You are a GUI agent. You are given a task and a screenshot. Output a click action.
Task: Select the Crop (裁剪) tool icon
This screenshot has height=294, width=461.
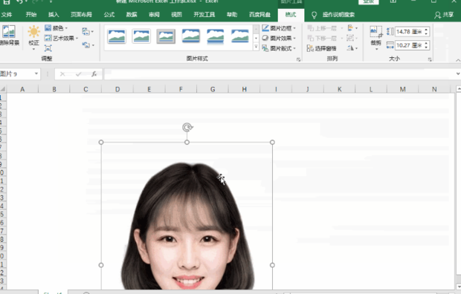pyautogui.click(x=375, y=32)
